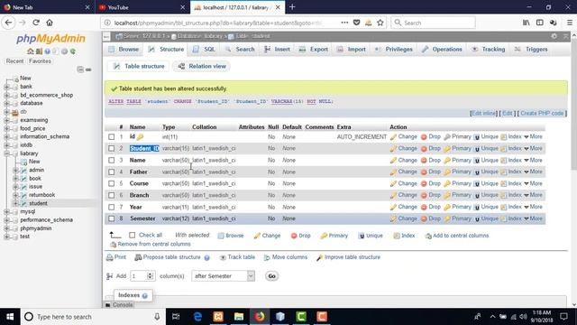Viewport: 577px width, 325px height.
Task: Click Create PHP code link
Action: 542,113
